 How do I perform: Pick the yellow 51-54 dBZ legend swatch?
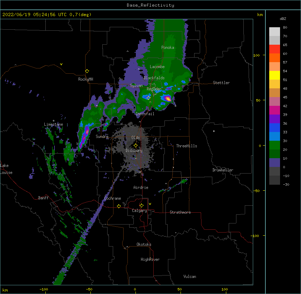pos(274,75)
